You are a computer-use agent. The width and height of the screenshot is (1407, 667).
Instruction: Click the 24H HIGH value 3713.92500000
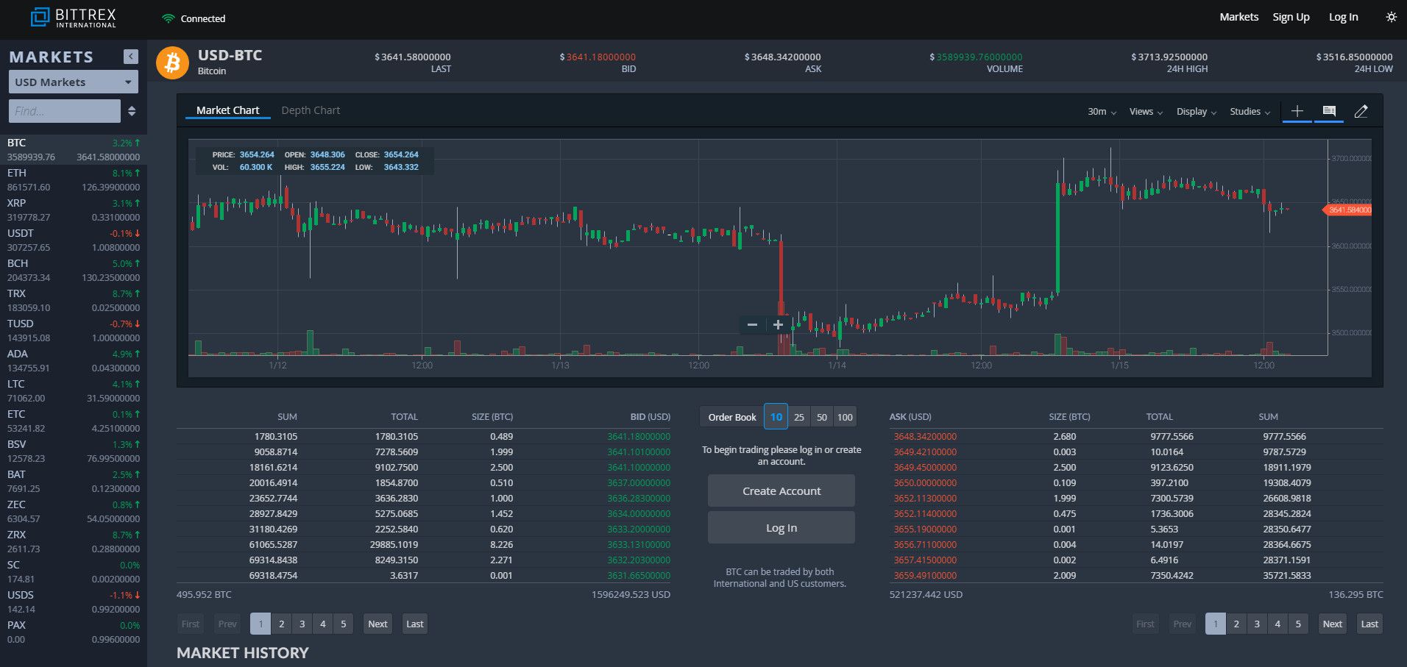coord(1169,57)
